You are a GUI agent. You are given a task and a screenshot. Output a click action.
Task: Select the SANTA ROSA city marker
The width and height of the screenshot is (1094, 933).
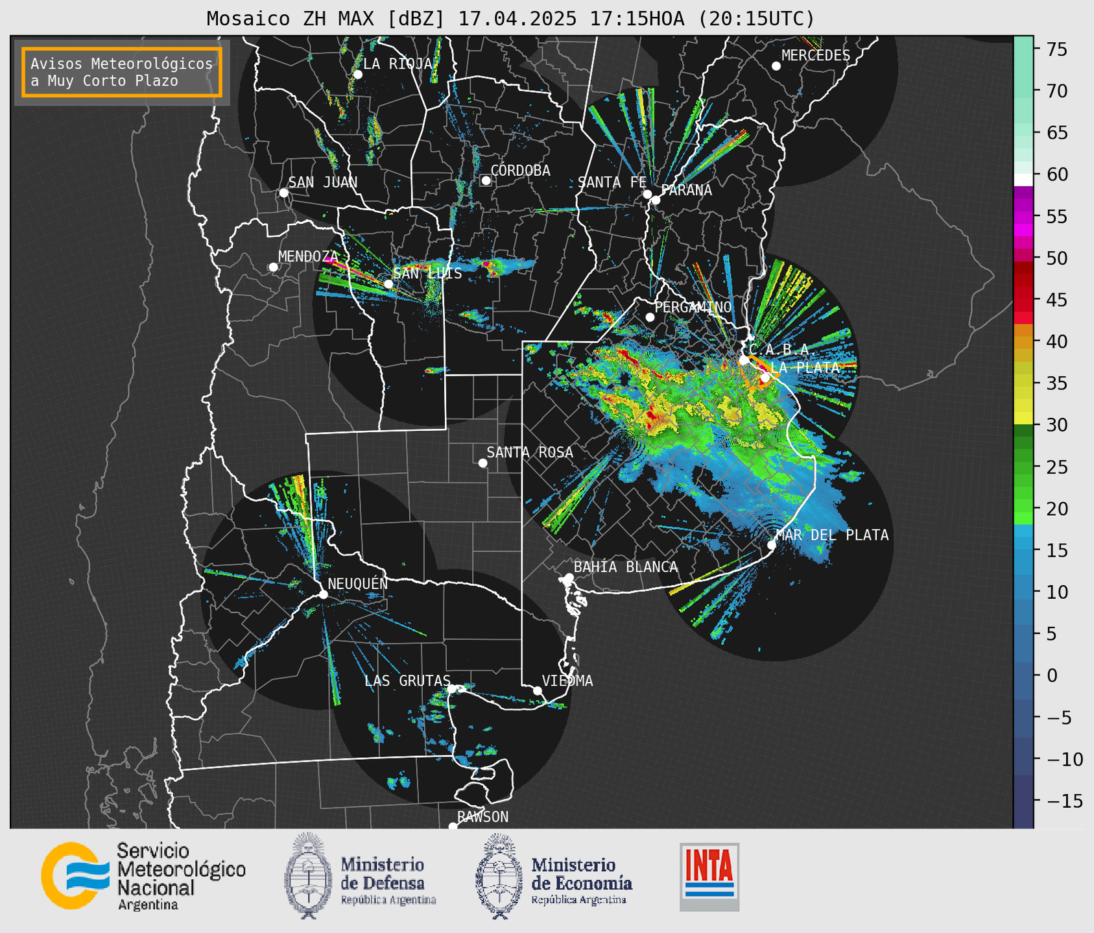click(482, 463)
